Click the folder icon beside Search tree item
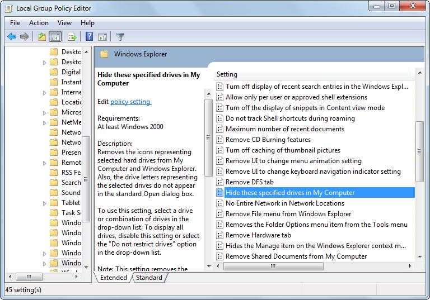430x300 pixels. click(54, 183)
